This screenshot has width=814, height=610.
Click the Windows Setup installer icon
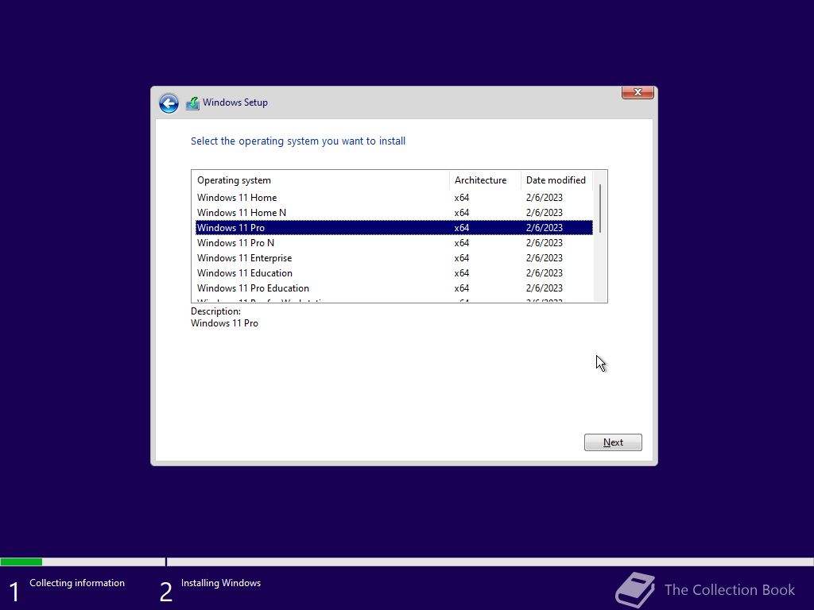[192, 103]
